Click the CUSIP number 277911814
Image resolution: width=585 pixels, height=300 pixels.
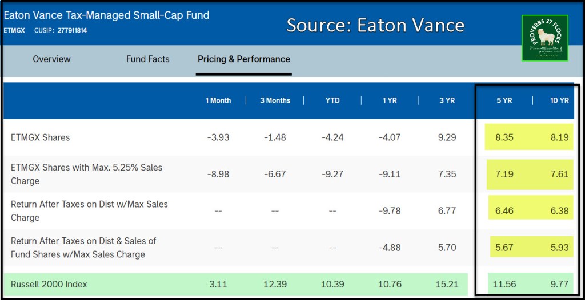[x=72, y=30]
